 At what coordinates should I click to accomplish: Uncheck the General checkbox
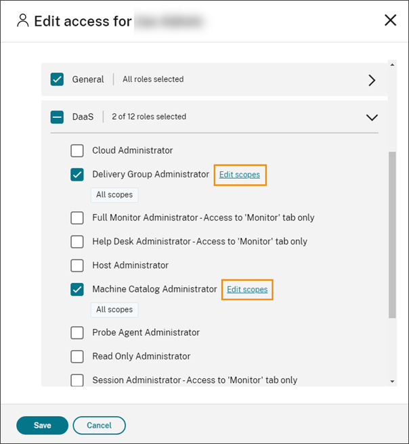57,80
